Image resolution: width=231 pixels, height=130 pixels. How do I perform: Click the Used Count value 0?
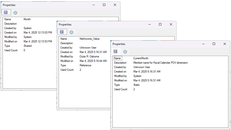point(24,50)
